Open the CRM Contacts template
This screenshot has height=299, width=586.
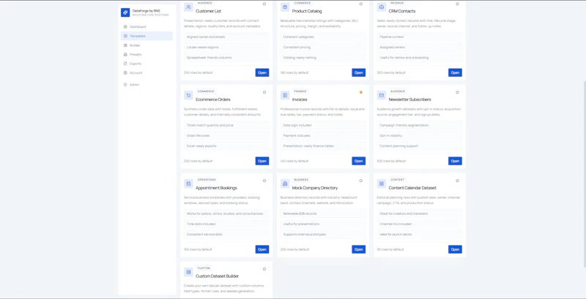(455, 72)
